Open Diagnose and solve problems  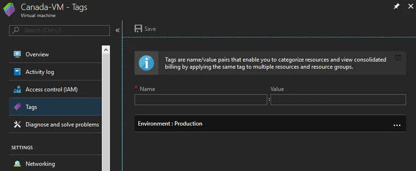click(55, 124)
